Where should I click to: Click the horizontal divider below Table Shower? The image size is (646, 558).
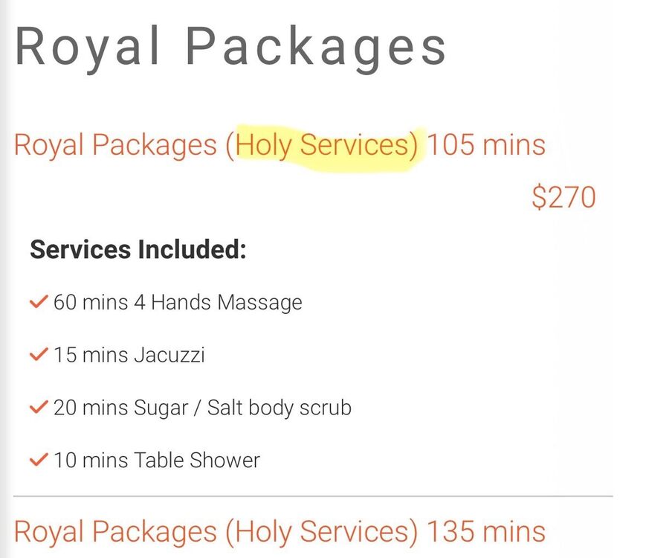coord(312,496)
